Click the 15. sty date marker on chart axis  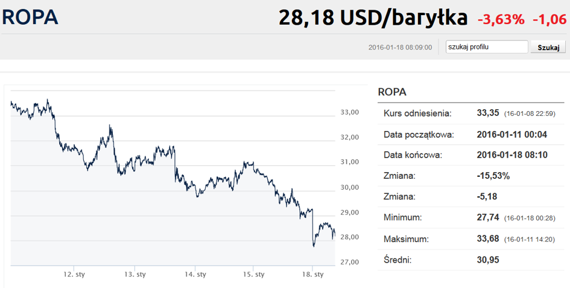tap(254, 275)
